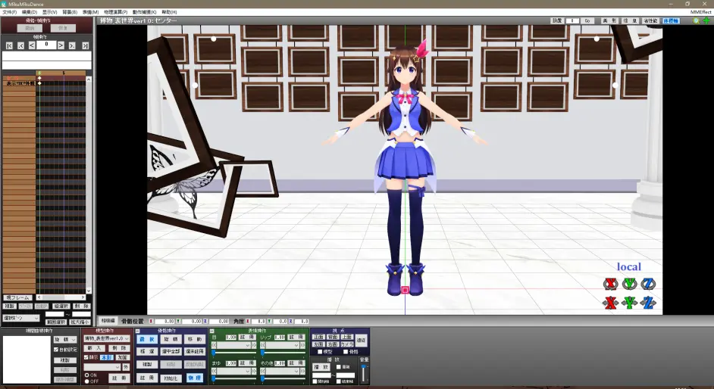Viewport: 714px width, 389px height.
Task: Click the 播放 play button
Action: [321, 367]
